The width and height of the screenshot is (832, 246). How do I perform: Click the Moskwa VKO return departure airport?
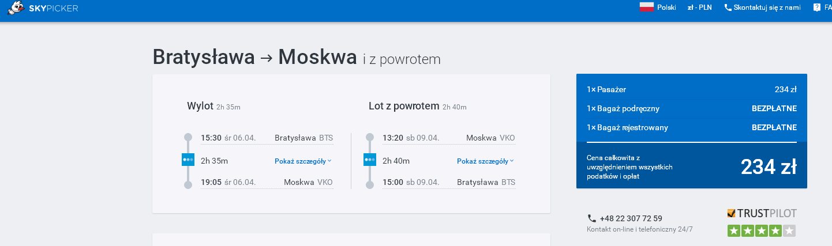pos(490,138)
